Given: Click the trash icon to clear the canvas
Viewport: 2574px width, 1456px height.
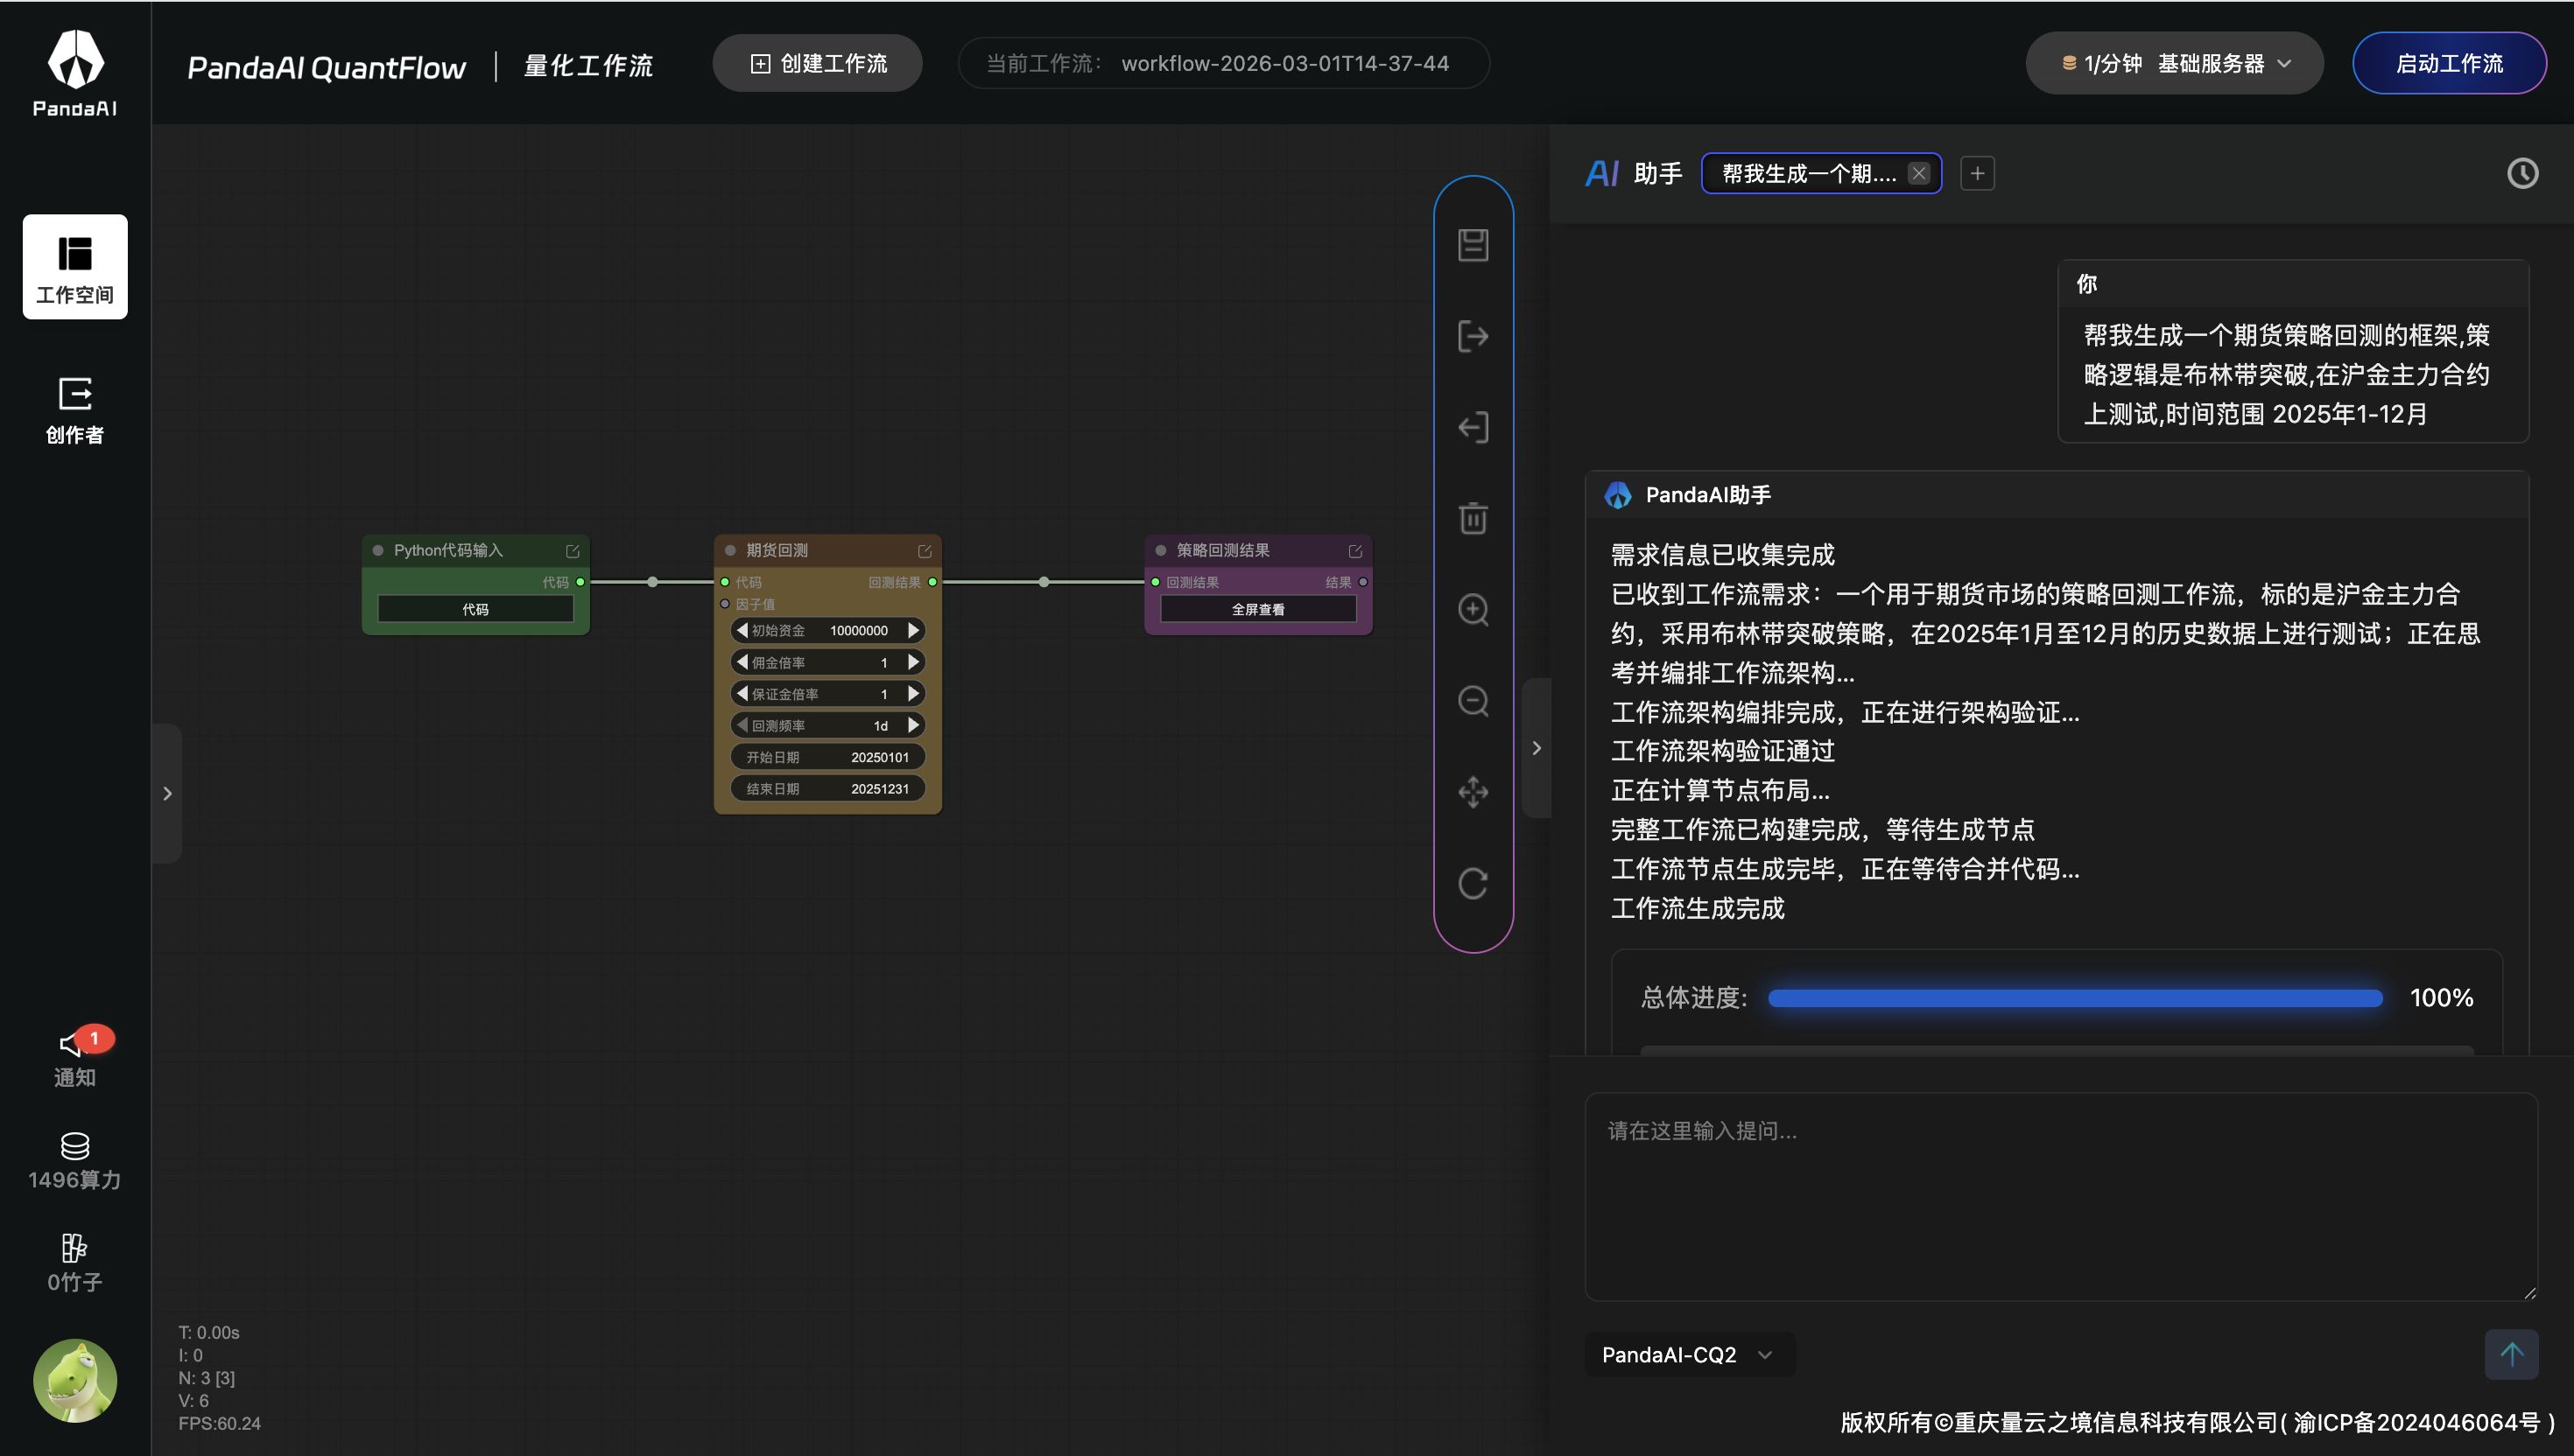Looking at the screenshot, I should pos(1473,518).
